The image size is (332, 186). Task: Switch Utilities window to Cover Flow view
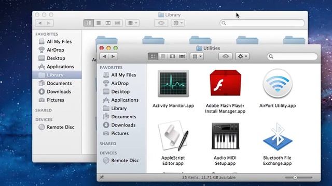(182, 56)
